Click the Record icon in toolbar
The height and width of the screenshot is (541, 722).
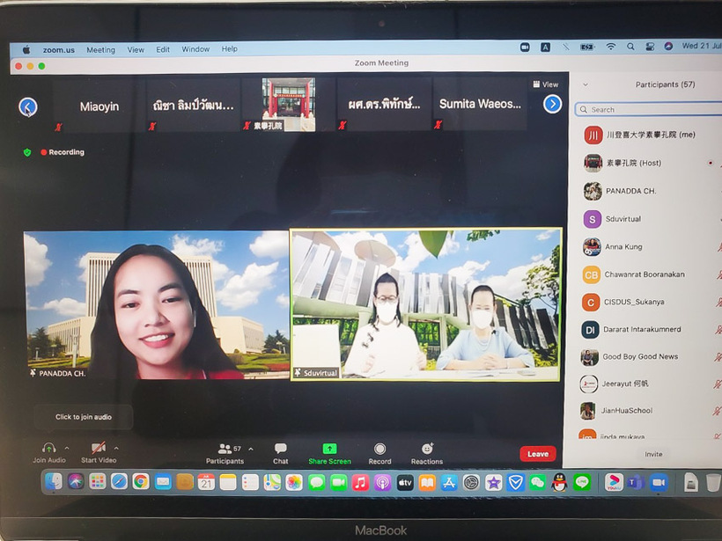point(379,449)
